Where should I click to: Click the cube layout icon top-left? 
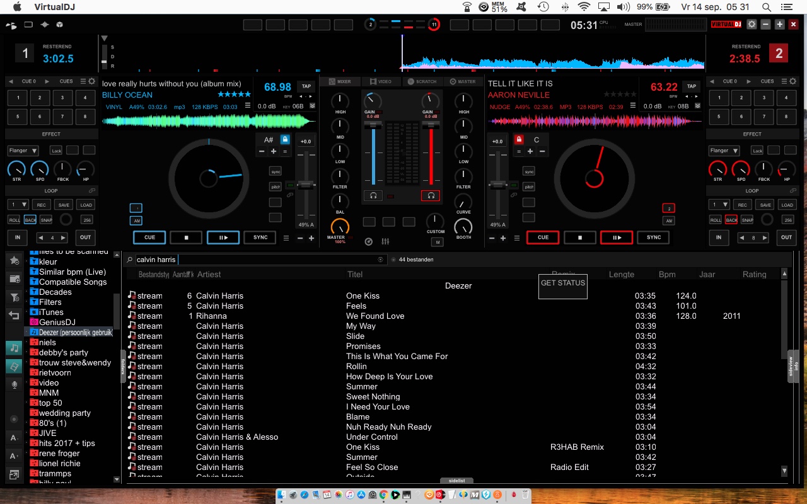(x=59, y=25)
